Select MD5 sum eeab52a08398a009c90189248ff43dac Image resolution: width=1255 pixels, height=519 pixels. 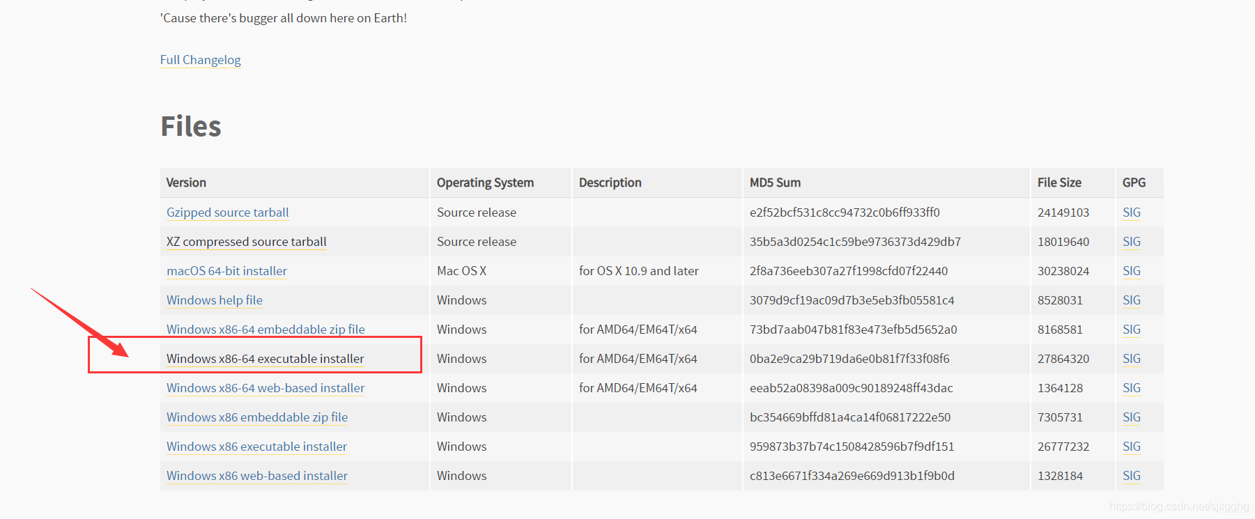pos(852,388)
